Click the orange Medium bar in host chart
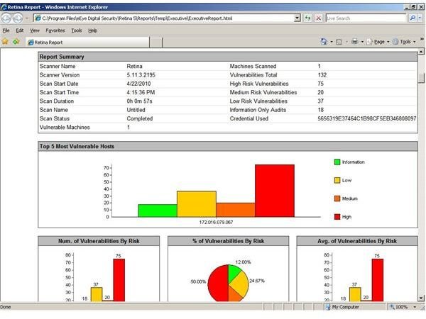426x319 pixels. click(x=236, y=210)
